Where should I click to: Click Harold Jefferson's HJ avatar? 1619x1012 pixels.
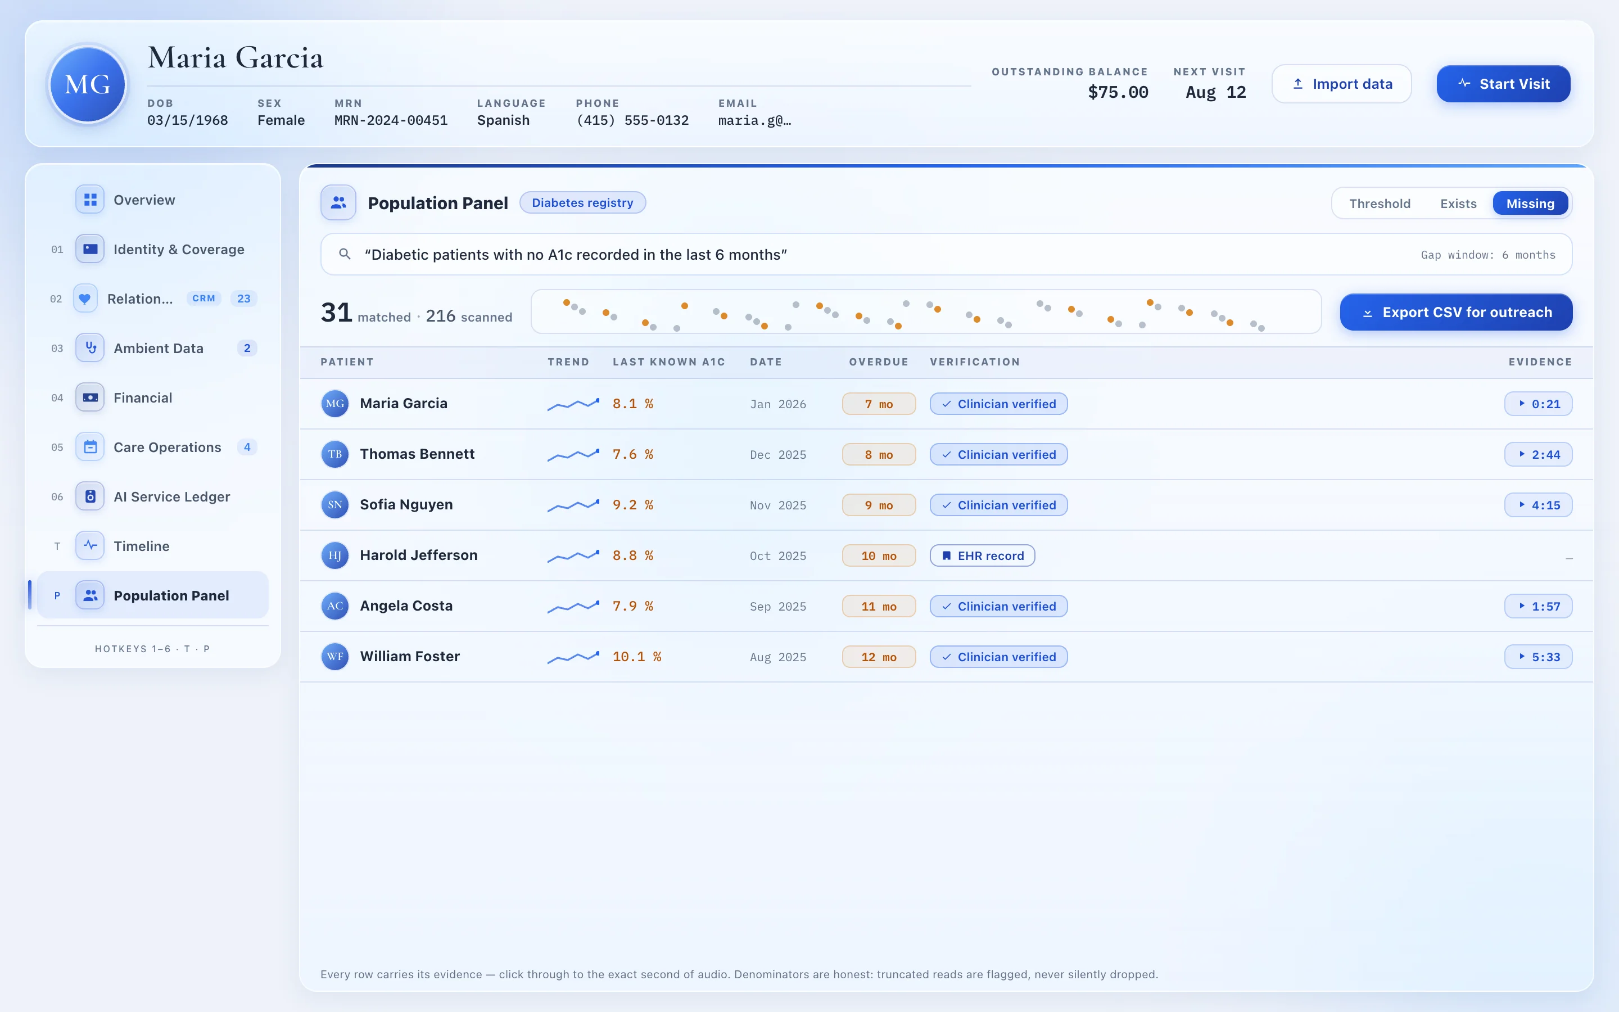click(x=335, y=555)
